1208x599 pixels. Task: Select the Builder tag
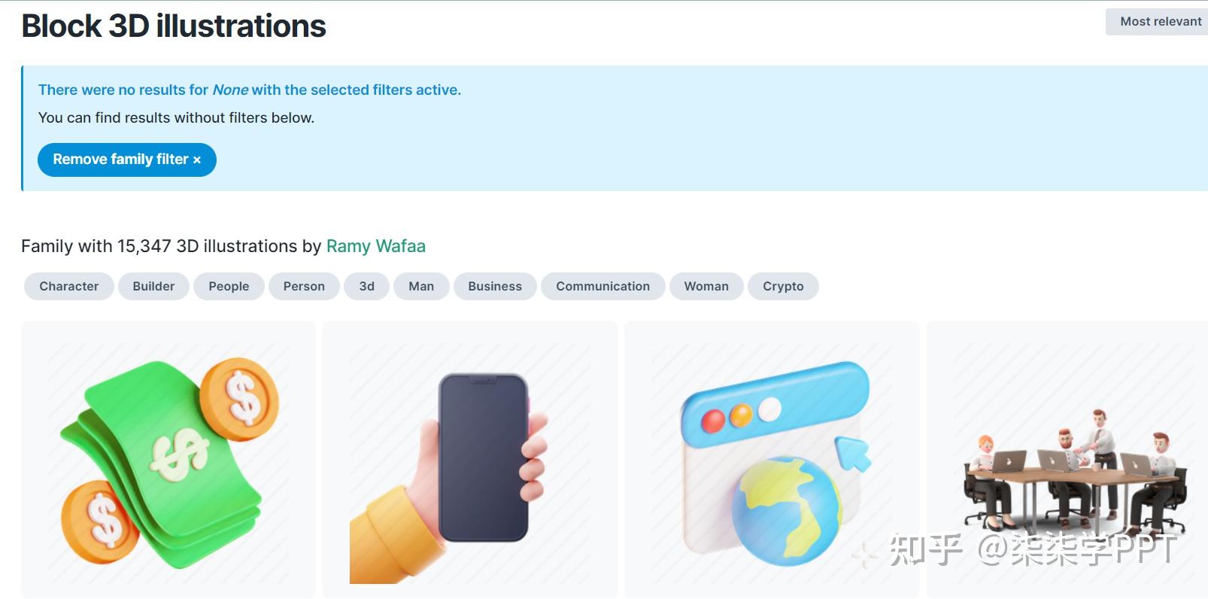click(x=153, y=286)
